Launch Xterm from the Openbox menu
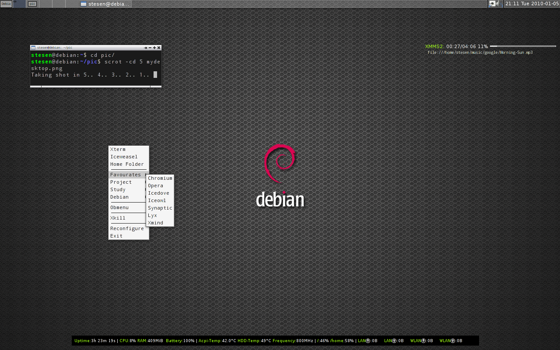560x350 pixels. click(x=129, y=149)
